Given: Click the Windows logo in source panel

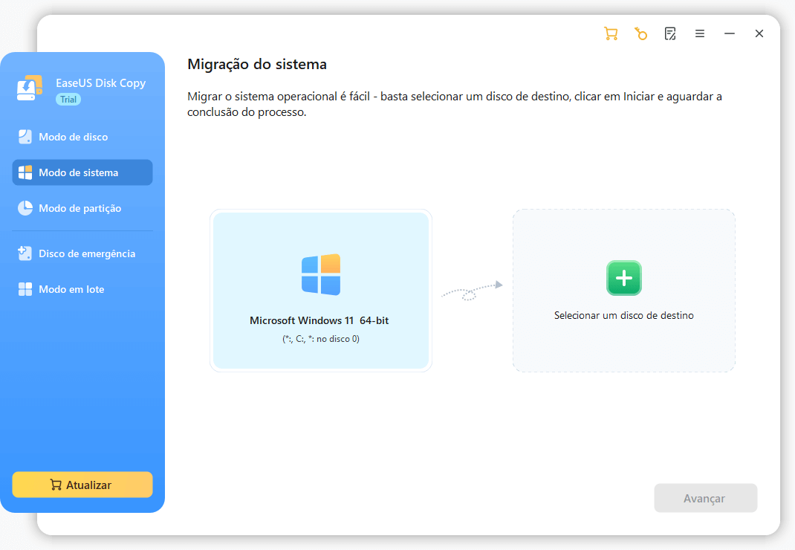Looking at the screenshot, I should point(321,274).
